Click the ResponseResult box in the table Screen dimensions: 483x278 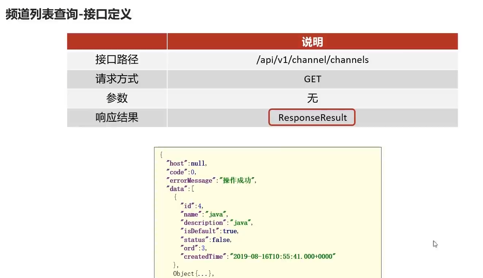(x=312, y=118)
